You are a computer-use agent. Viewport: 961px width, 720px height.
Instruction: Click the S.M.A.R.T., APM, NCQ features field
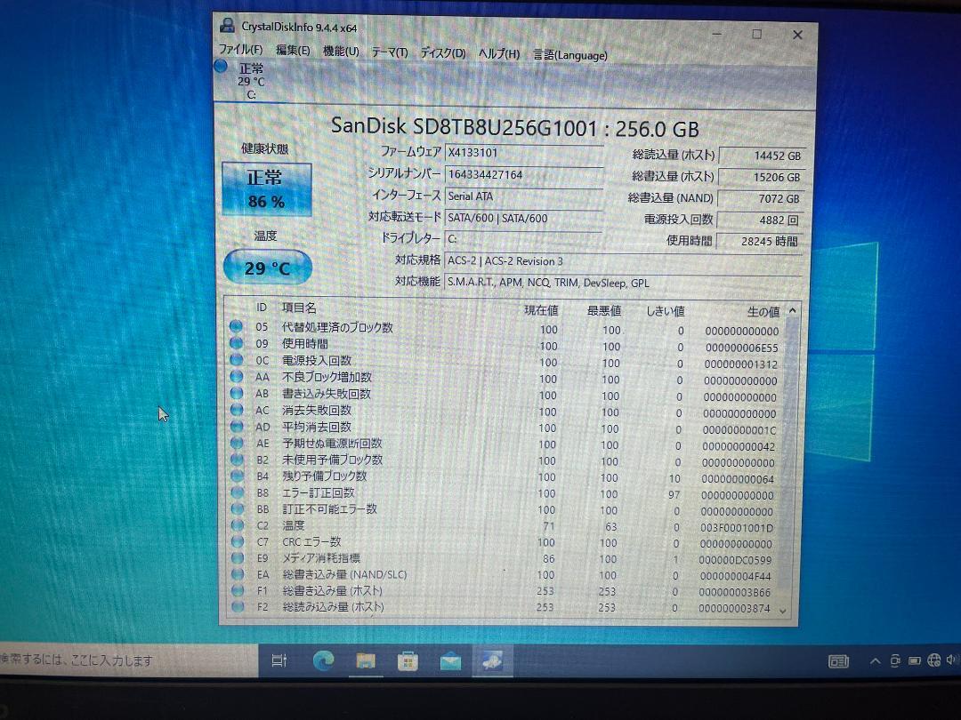point(623,283)
